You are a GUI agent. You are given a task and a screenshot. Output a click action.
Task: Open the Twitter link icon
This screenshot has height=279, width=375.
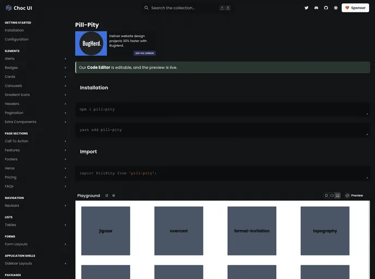[306, 8]
